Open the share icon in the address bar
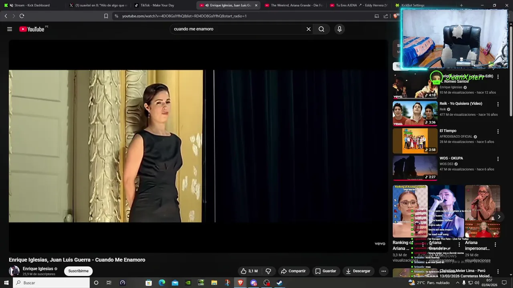This screenshot has height=288, width=513. coord(386,16)
